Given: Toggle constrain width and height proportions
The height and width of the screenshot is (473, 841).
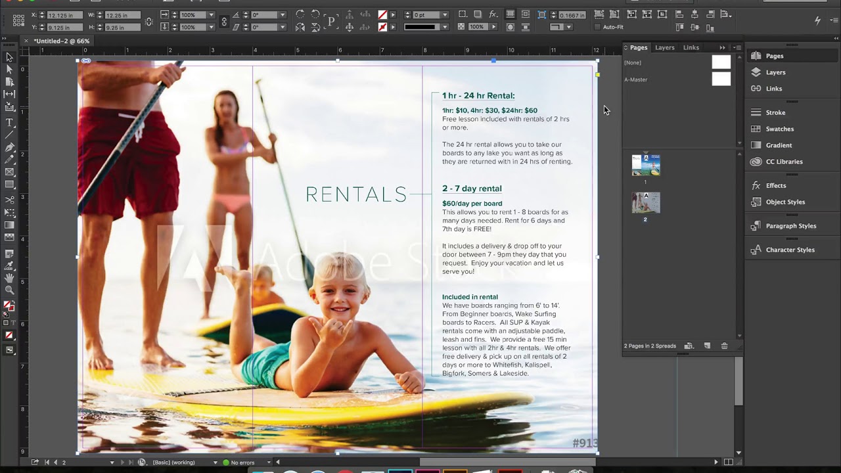Looking at the screenshot, I should [x=149, y=21].
